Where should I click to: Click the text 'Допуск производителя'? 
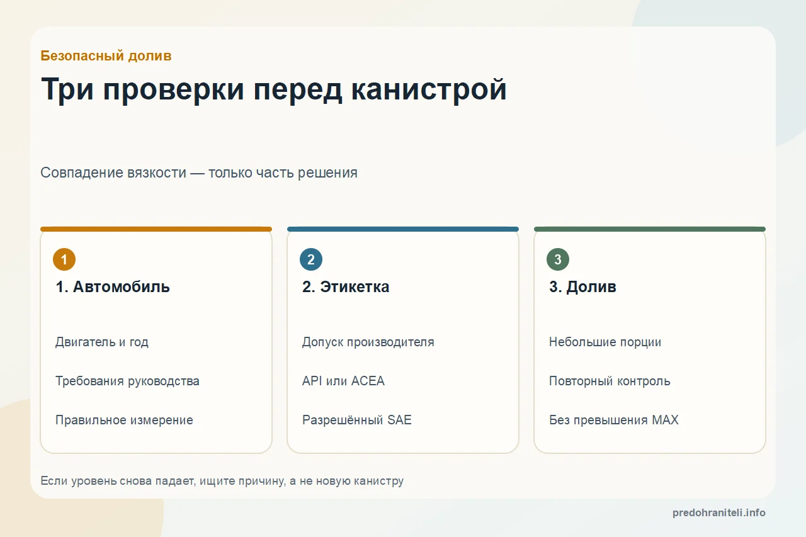coord(368,342)
